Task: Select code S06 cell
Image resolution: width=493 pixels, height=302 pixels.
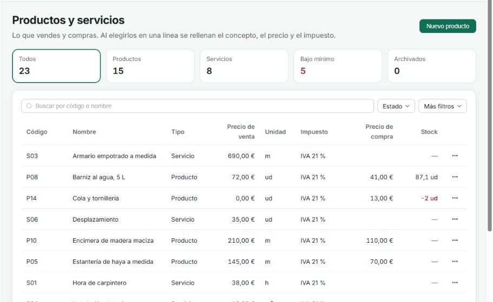Action: coord(32,219)
